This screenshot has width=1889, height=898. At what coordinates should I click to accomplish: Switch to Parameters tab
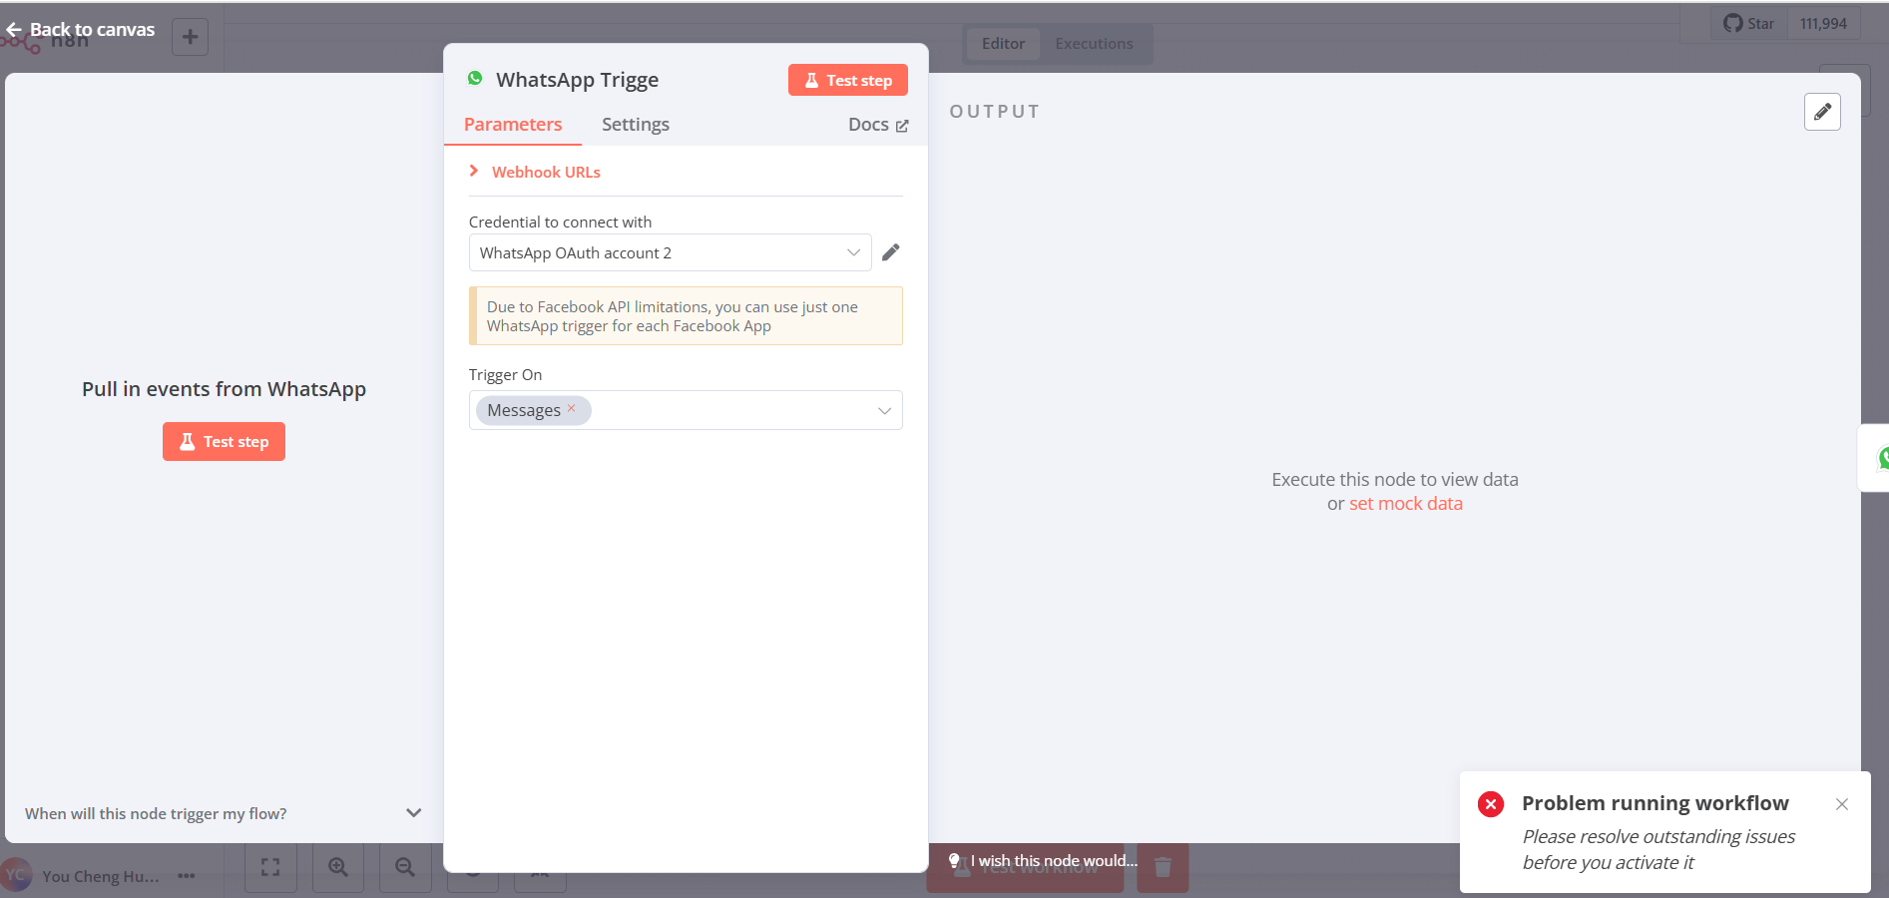pos(513,125)
